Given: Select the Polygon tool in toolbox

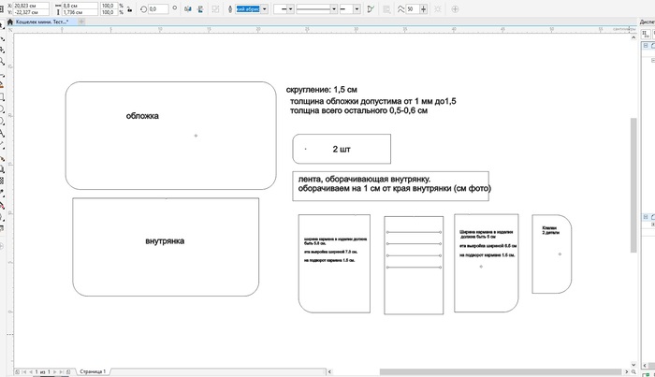Looking at the screenshot, I should 2,122.
